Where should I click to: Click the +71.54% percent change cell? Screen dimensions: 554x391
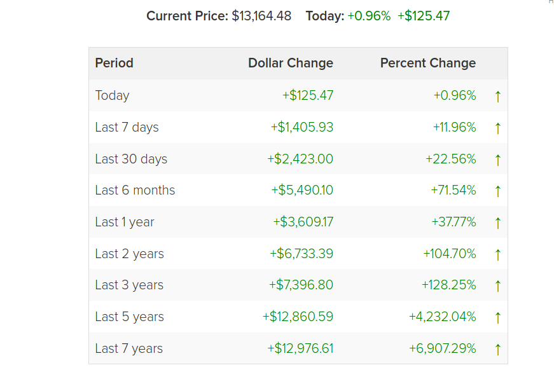pos(454,190)
